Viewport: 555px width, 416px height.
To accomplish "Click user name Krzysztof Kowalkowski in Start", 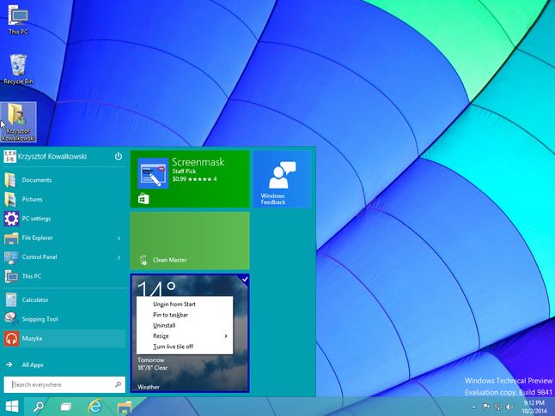I will 52,156.
